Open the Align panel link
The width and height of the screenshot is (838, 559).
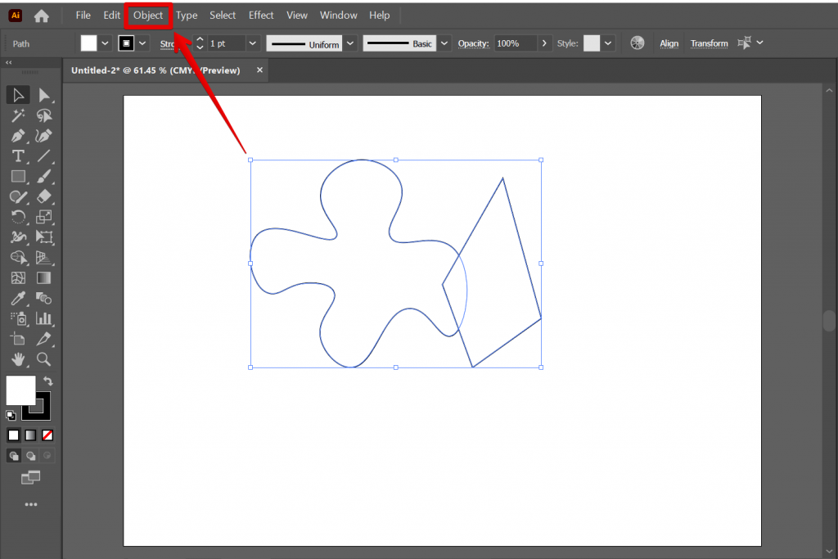669,43
